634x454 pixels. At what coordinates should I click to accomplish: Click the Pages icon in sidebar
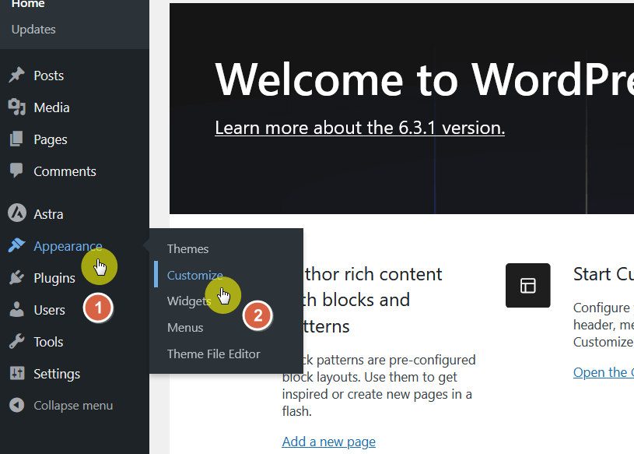click(x=16, y=139)
